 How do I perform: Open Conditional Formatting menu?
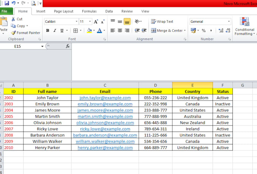coord(245,26)
